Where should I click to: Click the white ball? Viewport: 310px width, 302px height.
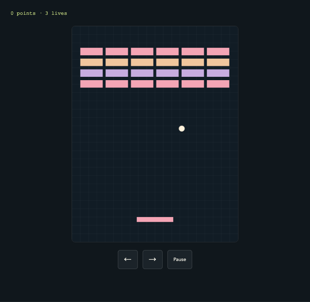(x=182, y=128)
